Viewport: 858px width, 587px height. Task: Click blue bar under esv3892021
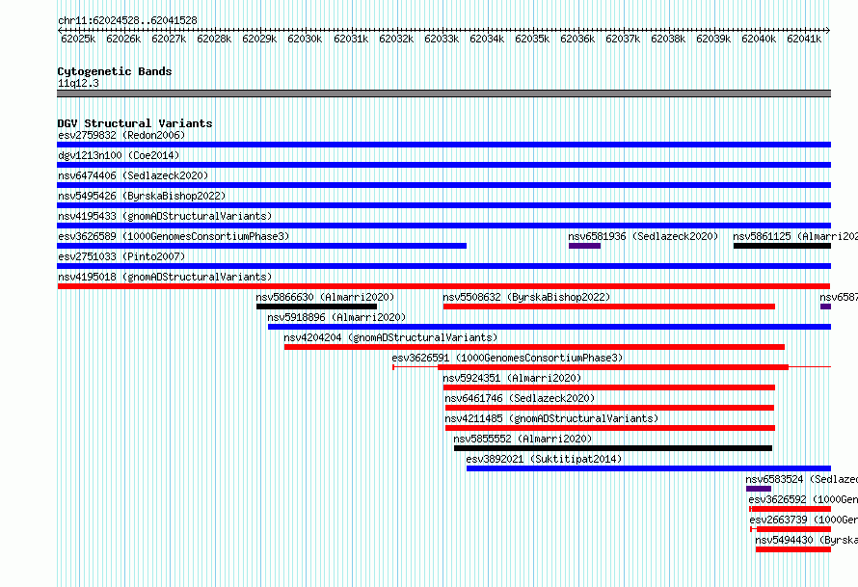(649, 468)
